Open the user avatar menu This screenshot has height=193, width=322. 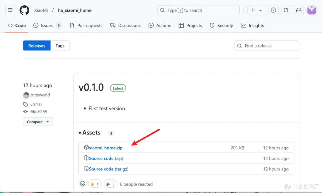click(312, 10)
